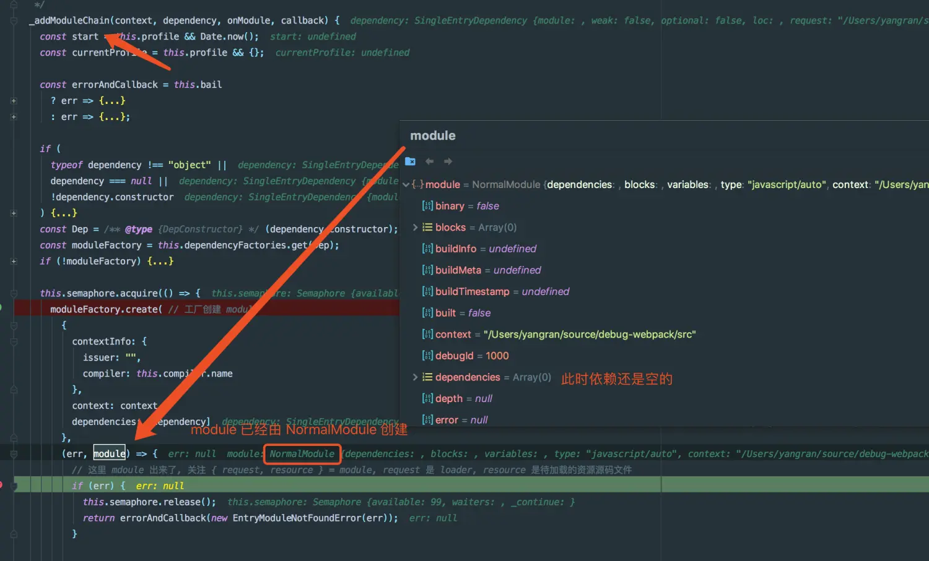Expand the blocks = Array(0) node
The width and height of the screenshot is (929, 561).
[x=415, y=228]
